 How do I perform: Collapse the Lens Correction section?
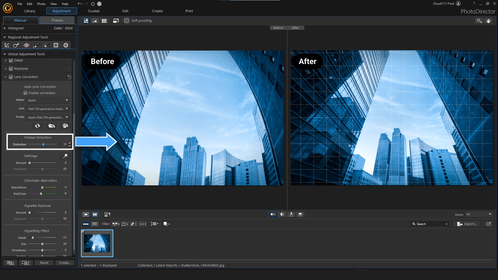coord(5,77)
